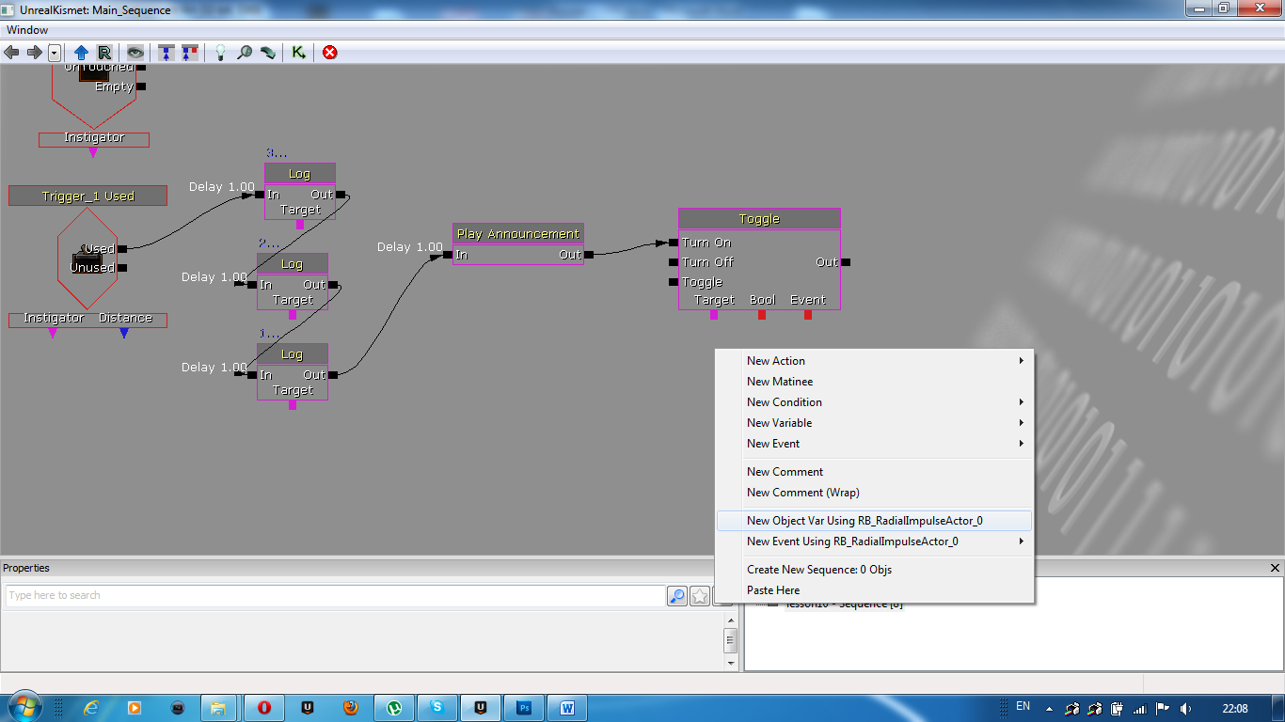Select New Matinee from context menu
1285x722 pixels.
point(874,382)
